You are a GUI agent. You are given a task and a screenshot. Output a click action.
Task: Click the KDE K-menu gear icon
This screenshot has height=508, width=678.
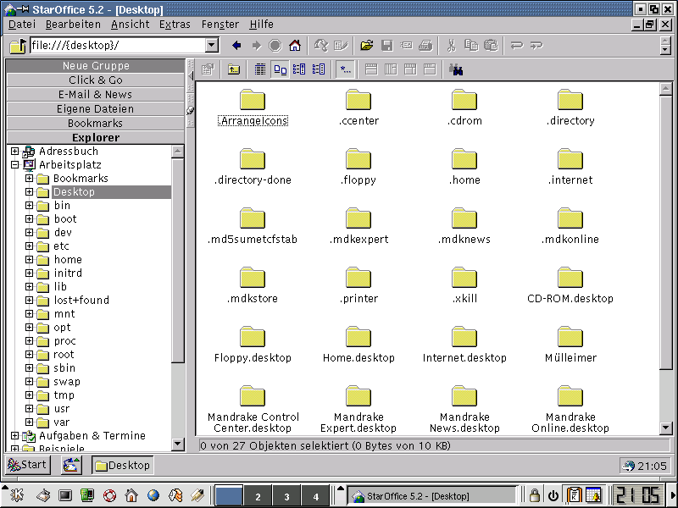16,495
